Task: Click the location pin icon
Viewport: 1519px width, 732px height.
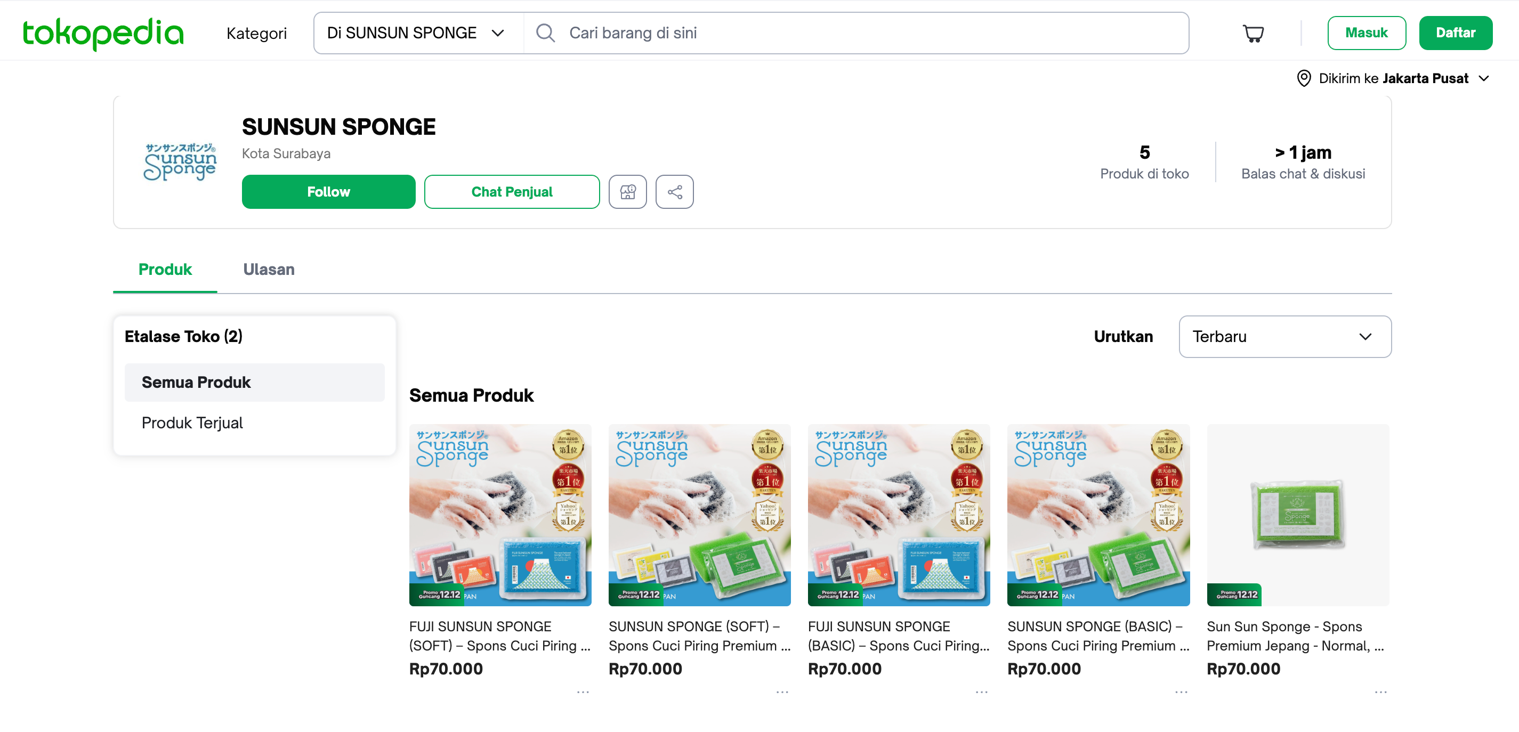Action: click(x=1303, y=78)
